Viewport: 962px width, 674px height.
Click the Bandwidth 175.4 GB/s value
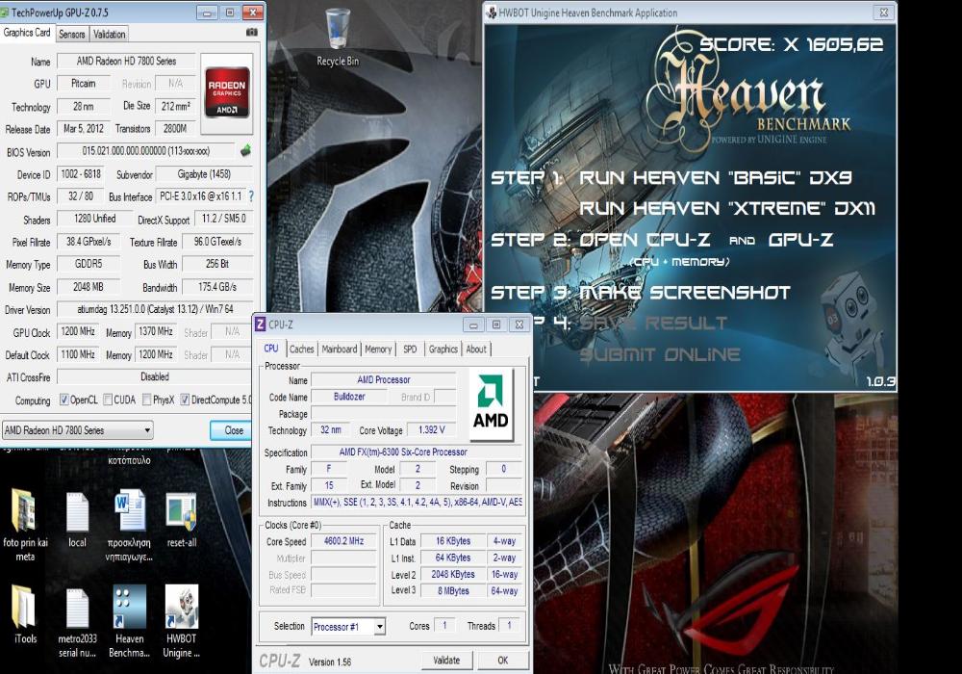217,287
